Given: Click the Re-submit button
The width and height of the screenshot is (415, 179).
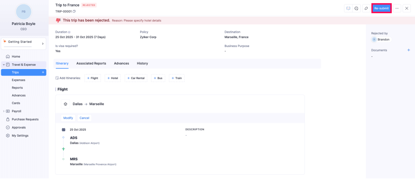Looking at the screenshot, I should tap(381, 8).
